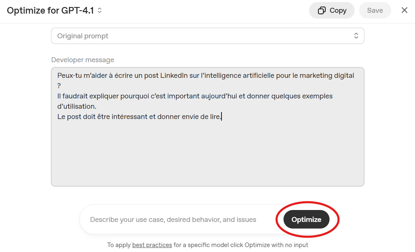Click the Developer message label

[x=83, y=60]
